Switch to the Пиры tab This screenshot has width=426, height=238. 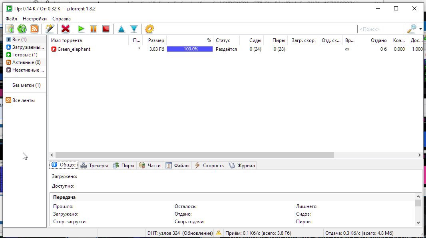[x=123, y=165]
